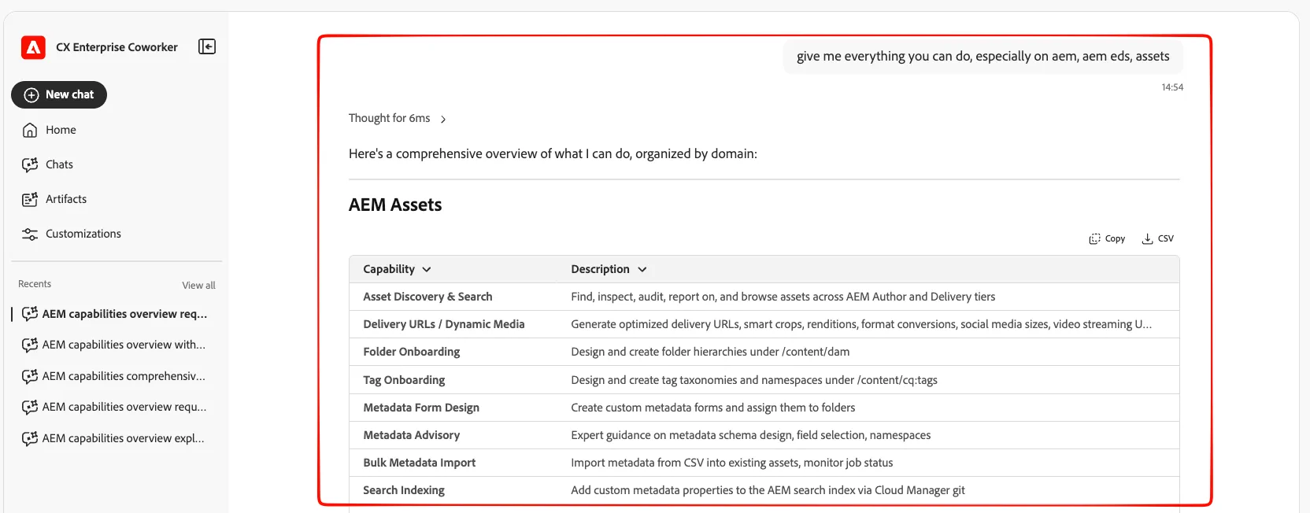This screenshot has width=1310, height=513.
Task: Select the 'Folder Onboarding' capability cell
Action: pyautogui.click(x=412, y=352)
